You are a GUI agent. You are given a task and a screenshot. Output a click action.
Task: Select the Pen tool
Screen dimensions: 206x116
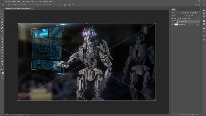pos(2,50)
